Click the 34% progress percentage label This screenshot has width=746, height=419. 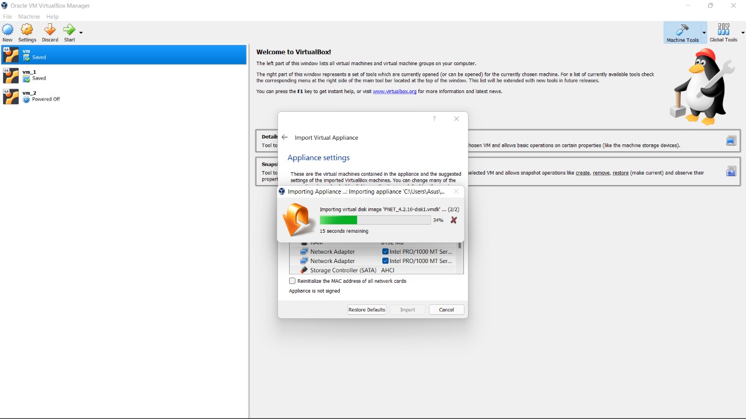438,220
